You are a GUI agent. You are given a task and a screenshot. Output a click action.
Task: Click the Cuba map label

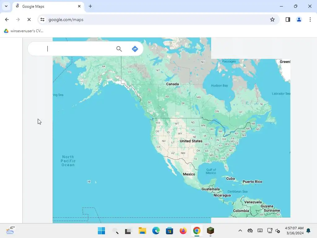230,178
